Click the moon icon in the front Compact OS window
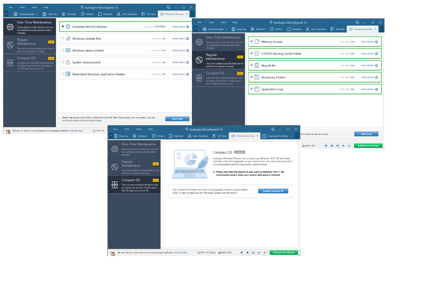This screenshot has width=447, height=292. coord(273,129)
